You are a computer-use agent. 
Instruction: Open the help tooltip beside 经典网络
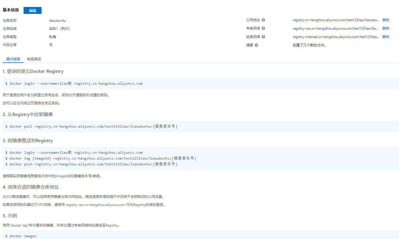[x=263, y=37]
